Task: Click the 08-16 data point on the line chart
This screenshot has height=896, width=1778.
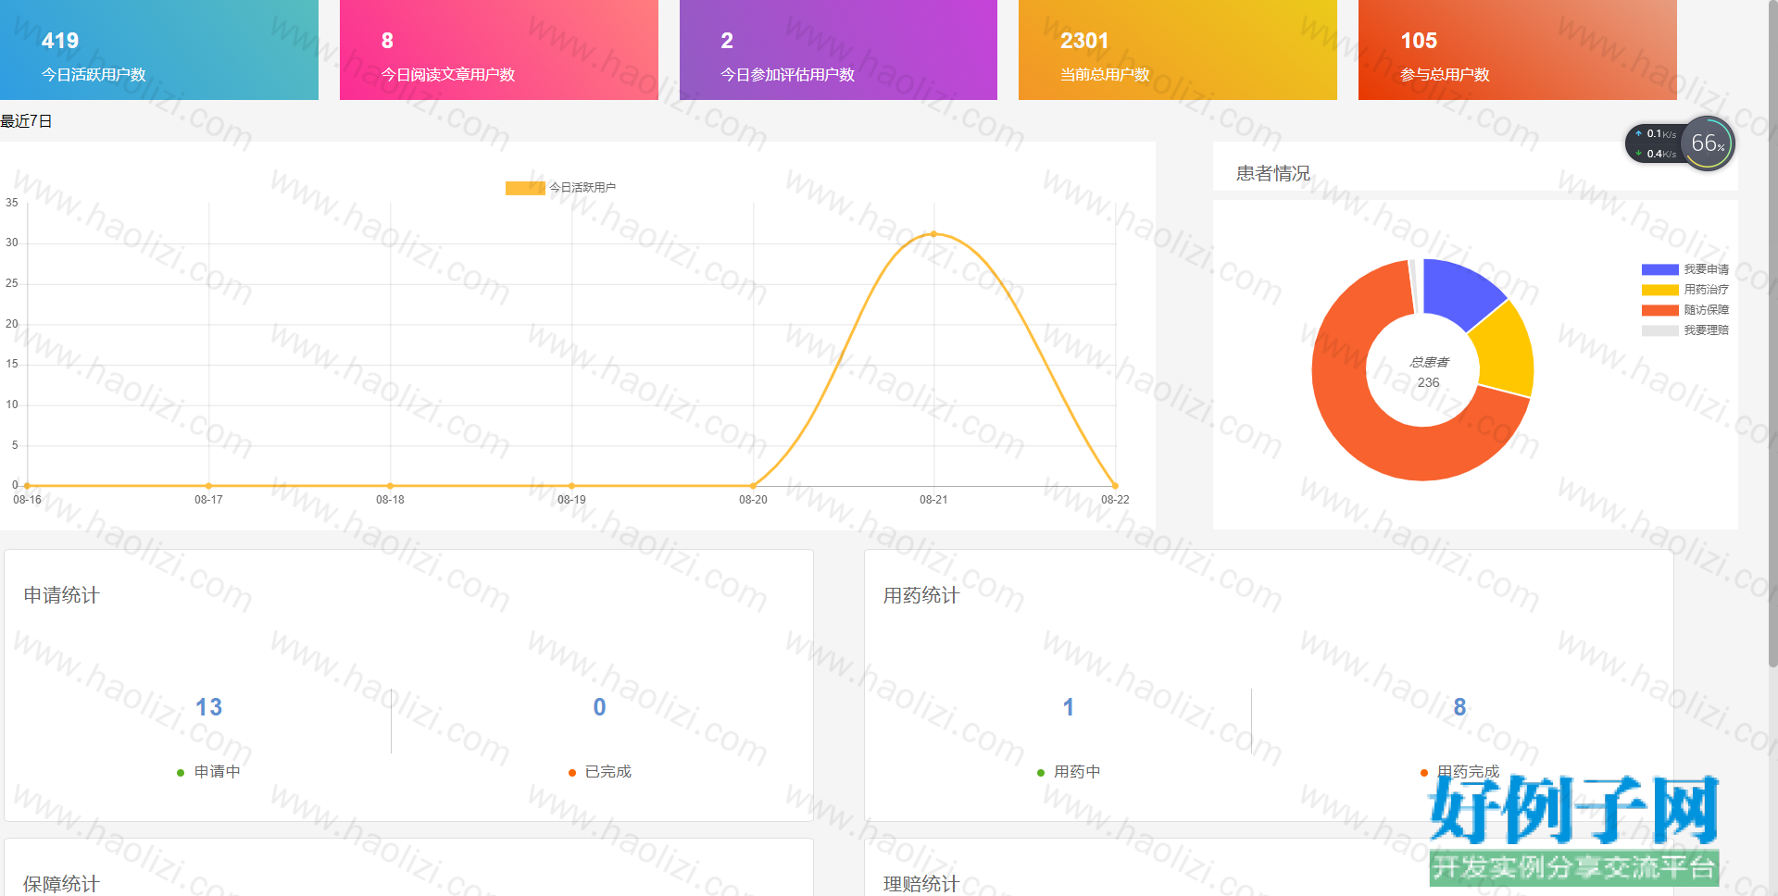Action: [x=27, y=486]
